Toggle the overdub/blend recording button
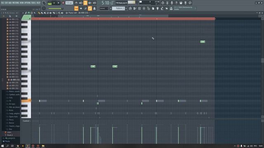Image resolution: width=264 pixels, height=148 pixels. (90, 3)
